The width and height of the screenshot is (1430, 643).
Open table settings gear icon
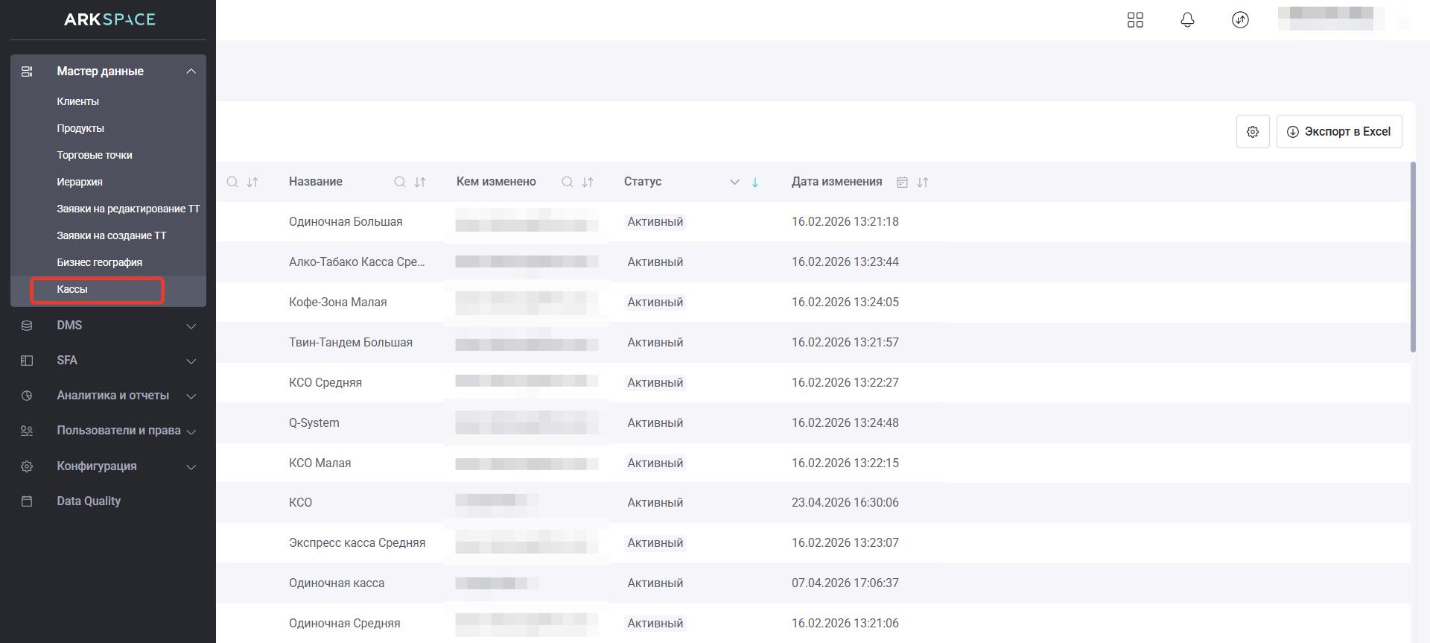point(1253,132)
